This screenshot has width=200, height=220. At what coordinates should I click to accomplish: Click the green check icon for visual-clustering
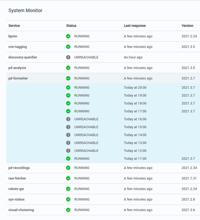coord(68,210)
